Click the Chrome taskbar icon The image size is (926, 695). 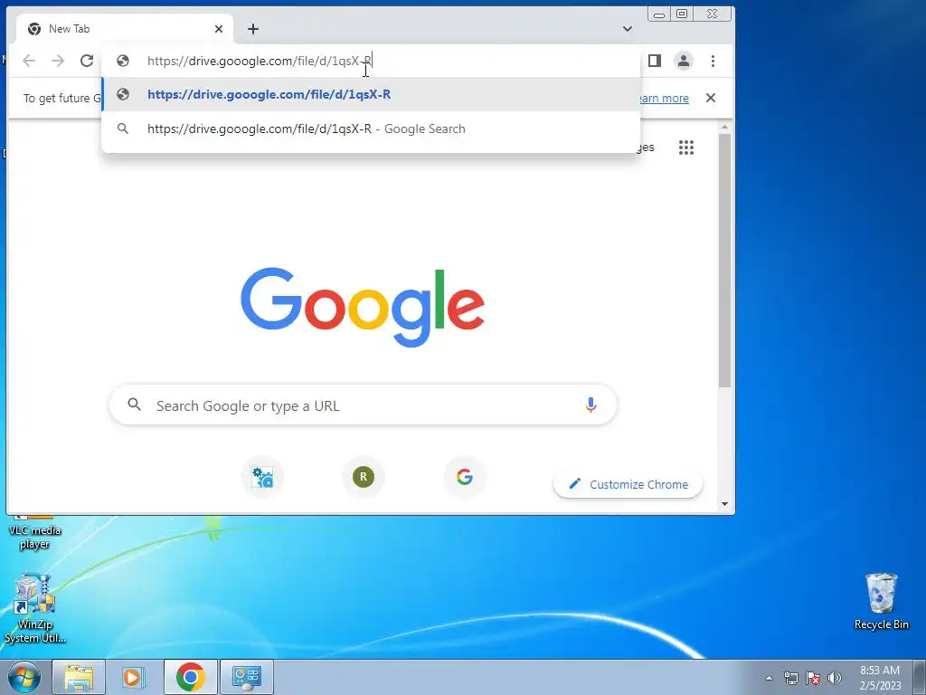(190, 677)
